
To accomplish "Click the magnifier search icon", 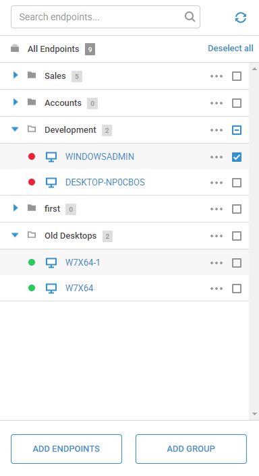I will pos(190,16).
